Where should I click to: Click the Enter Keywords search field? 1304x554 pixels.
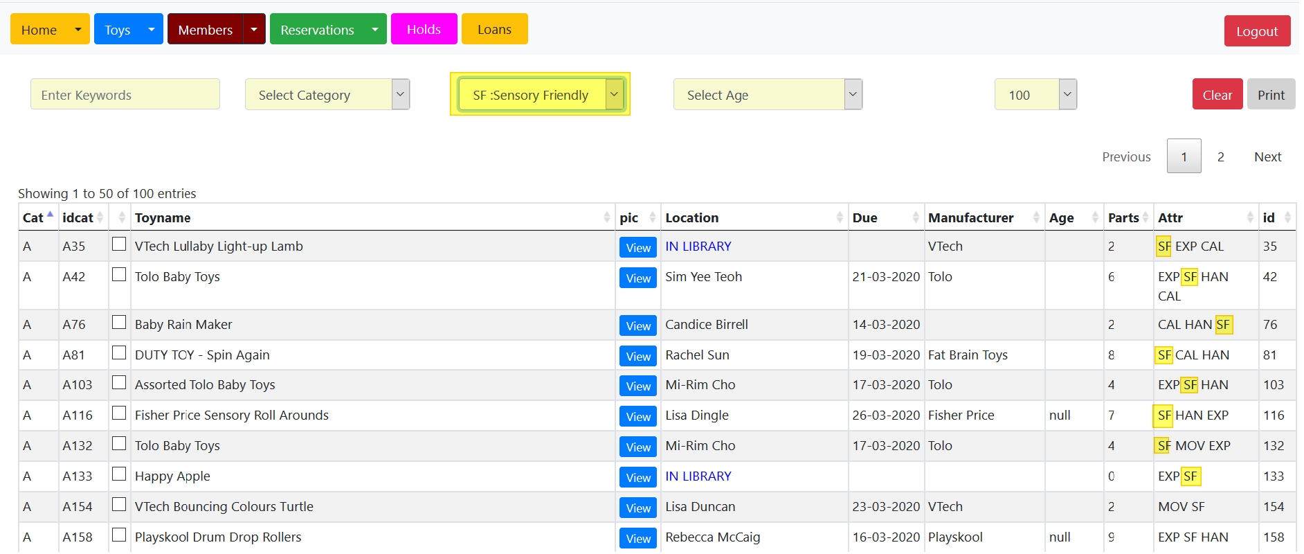(125, 95)
